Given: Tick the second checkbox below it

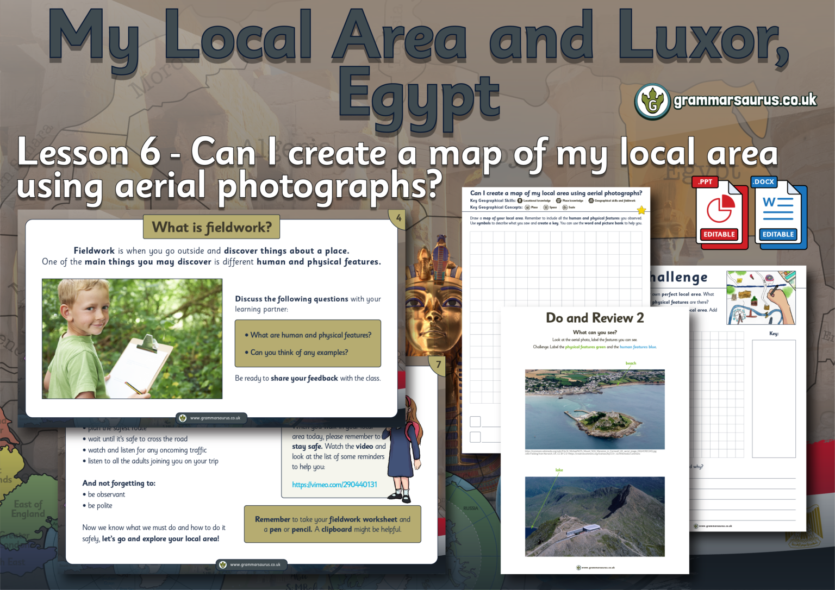Looking at the screenshot, I should click(476, 436).
